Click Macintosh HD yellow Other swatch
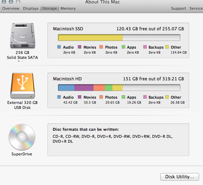Viewport: 203px width, 185px height. click(x=167, y=97)
